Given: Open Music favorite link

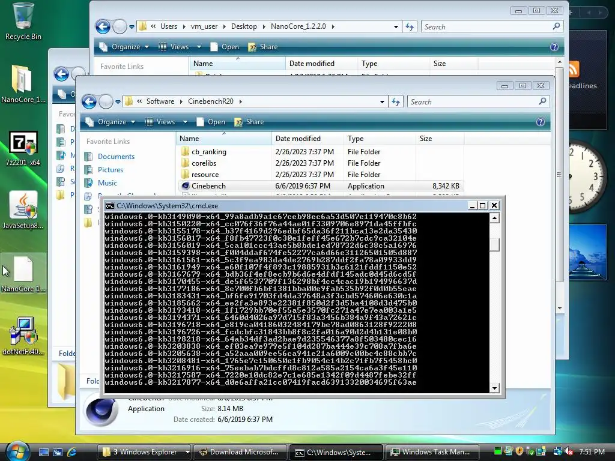Looking at the screenshot, I should [108, 183].
